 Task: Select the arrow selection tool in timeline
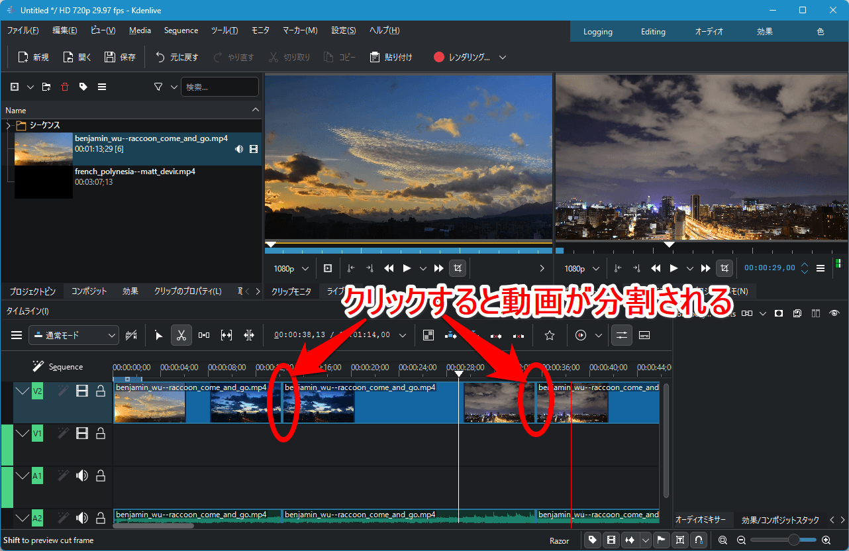(159, 335)
